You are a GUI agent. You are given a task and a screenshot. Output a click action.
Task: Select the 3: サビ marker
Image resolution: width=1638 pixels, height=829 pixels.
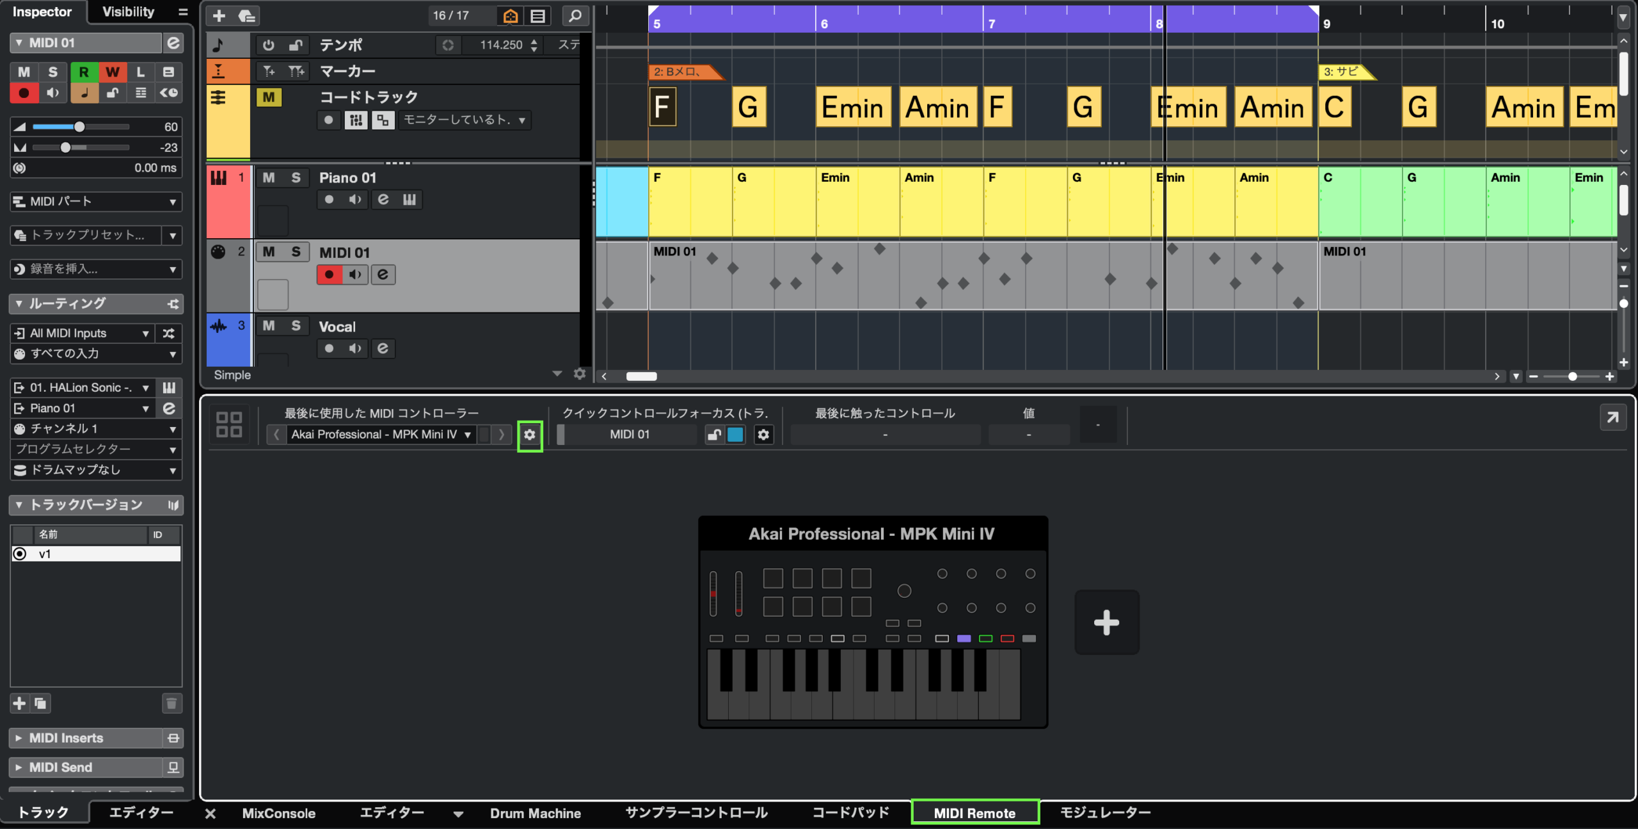pos(1342,72)
